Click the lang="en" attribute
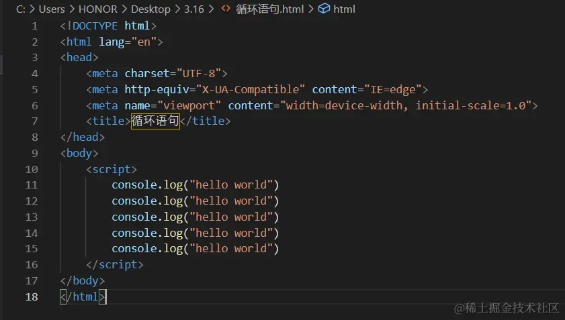This screenshot has height=320, width=565. [x=128, y=42]
